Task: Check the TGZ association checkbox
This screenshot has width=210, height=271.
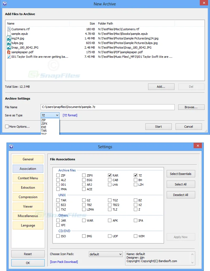Action: pos(110,200)
